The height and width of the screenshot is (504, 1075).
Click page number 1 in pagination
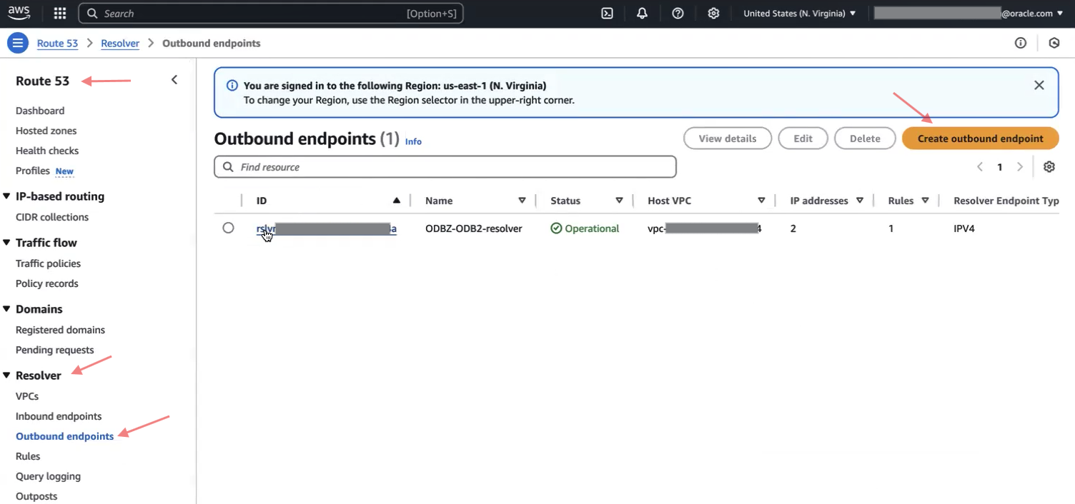(1000, 167)
